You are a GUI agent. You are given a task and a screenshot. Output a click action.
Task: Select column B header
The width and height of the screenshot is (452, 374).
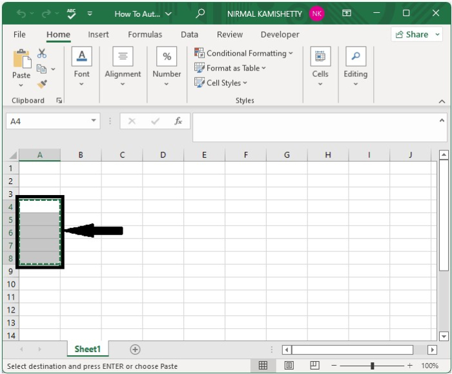click(x=81, y=155)
